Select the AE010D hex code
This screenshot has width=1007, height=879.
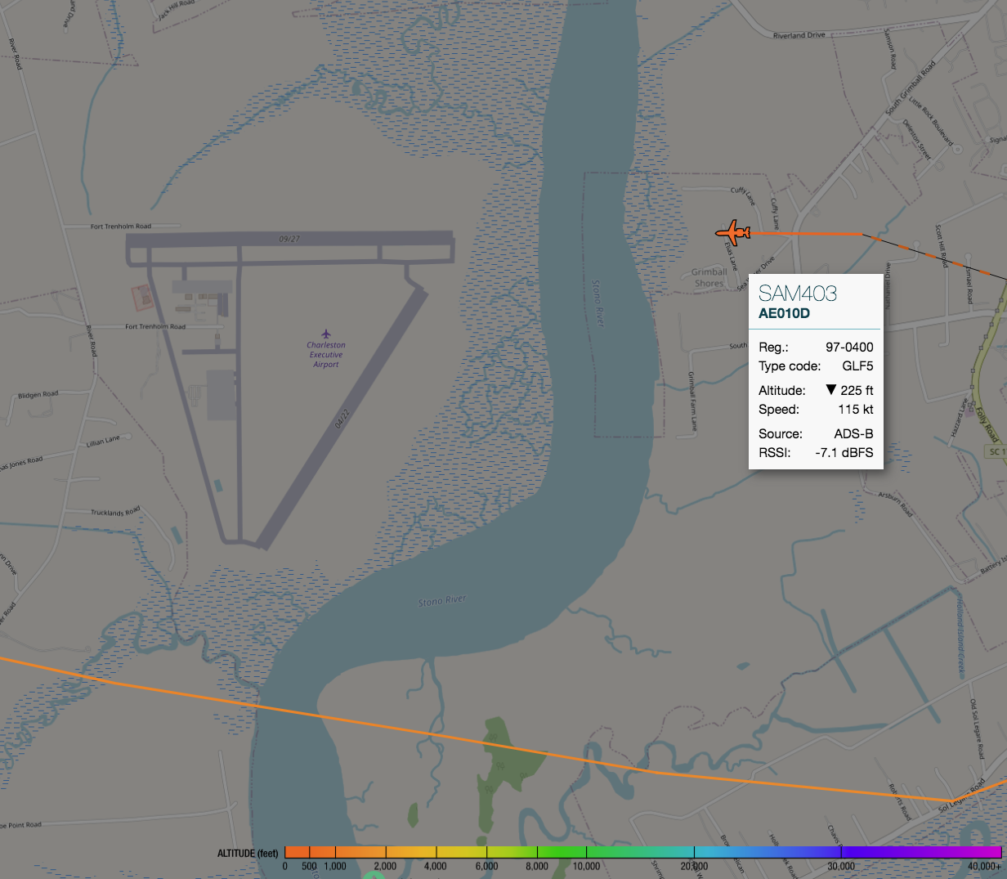coord(784,314)
